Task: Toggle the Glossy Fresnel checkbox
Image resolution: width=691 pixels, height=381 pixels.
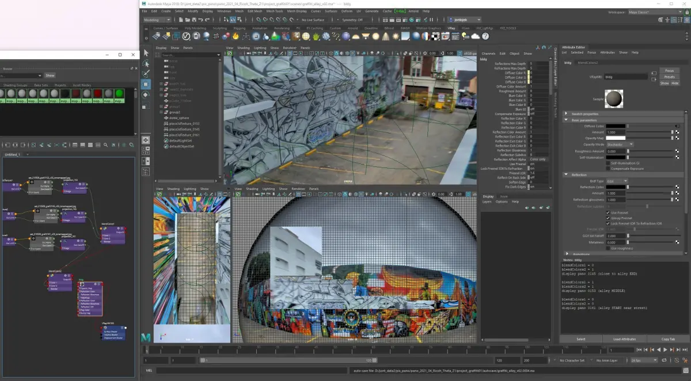Action: (x=608, y=218)
